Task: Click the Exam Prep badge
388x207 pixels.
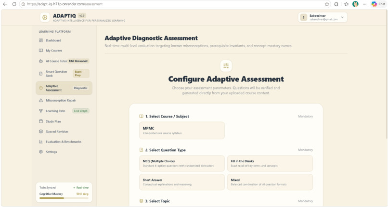Action: click(x=81, y=74)
